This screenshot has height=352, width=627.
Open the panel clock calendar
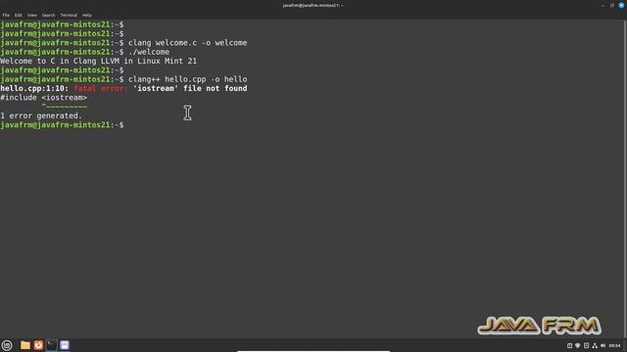pos(614,345)
